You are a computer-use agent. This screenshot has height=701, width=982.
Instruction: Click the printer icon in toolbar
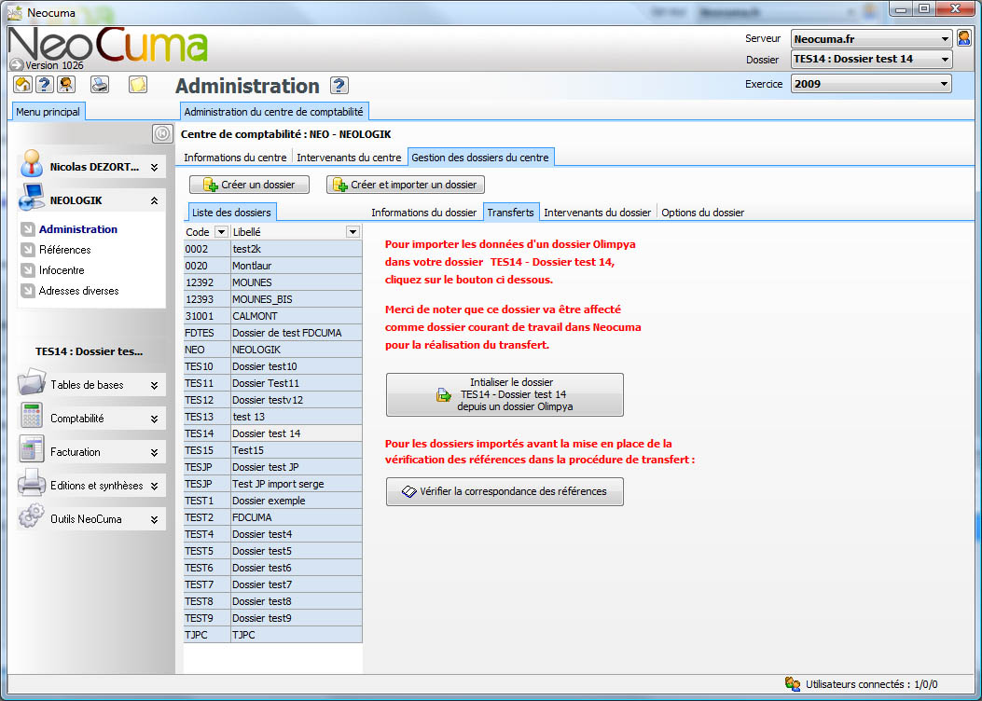[100, 85]
